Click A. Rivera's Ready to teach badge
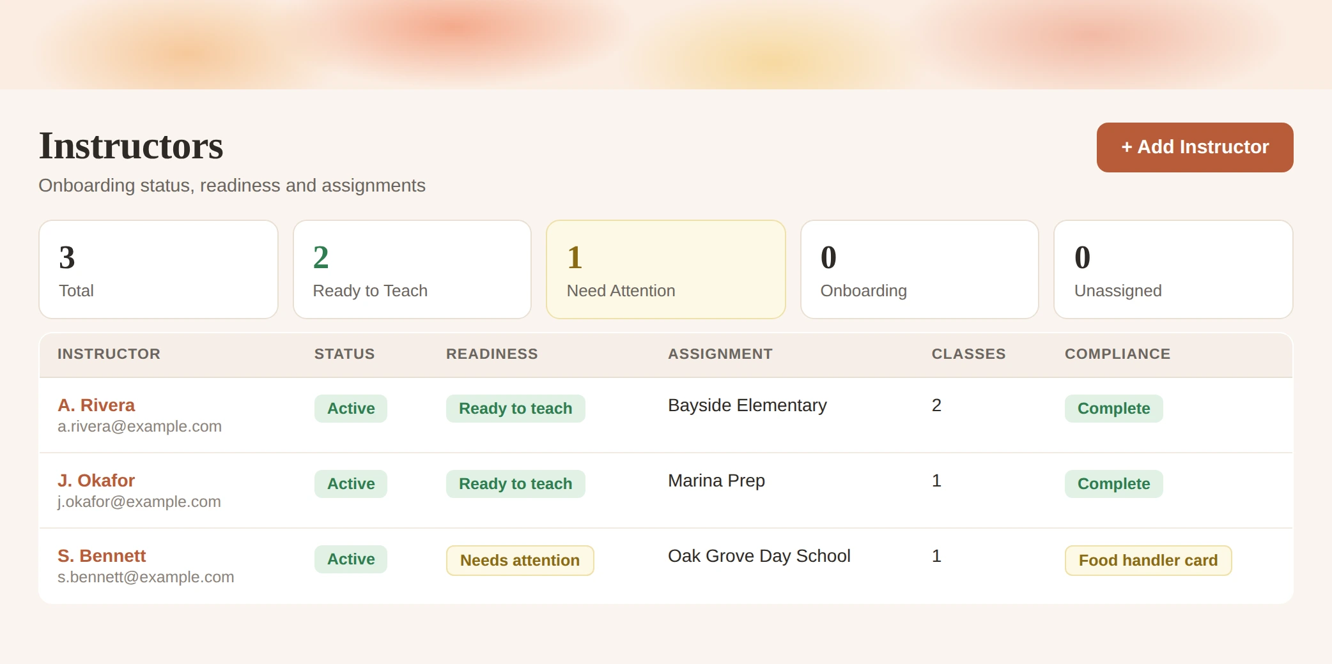The width and height of the screenshot is (1332, 664). pyautogui.click(x=516, y=409)
